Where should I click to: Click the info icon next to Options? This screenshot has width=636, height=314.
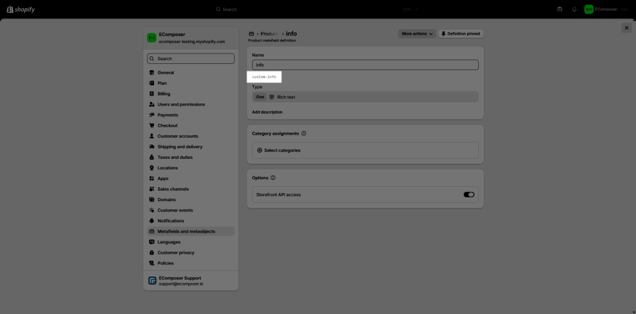pos(273,178)
